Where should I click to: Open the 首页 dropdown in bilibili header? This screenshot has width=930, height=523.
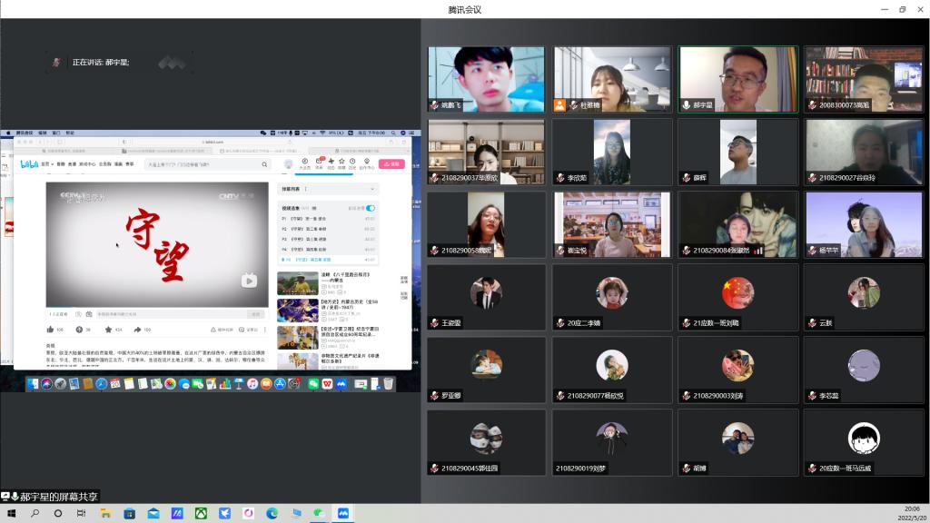coord(45,164)
